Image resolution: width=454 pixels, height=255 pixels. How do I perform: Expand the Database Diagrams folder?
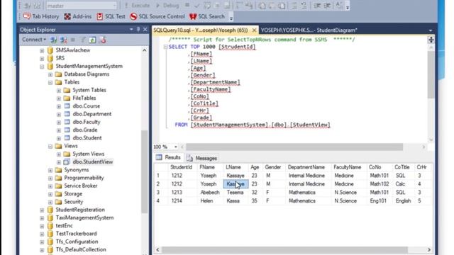click(x=50, y=74)
